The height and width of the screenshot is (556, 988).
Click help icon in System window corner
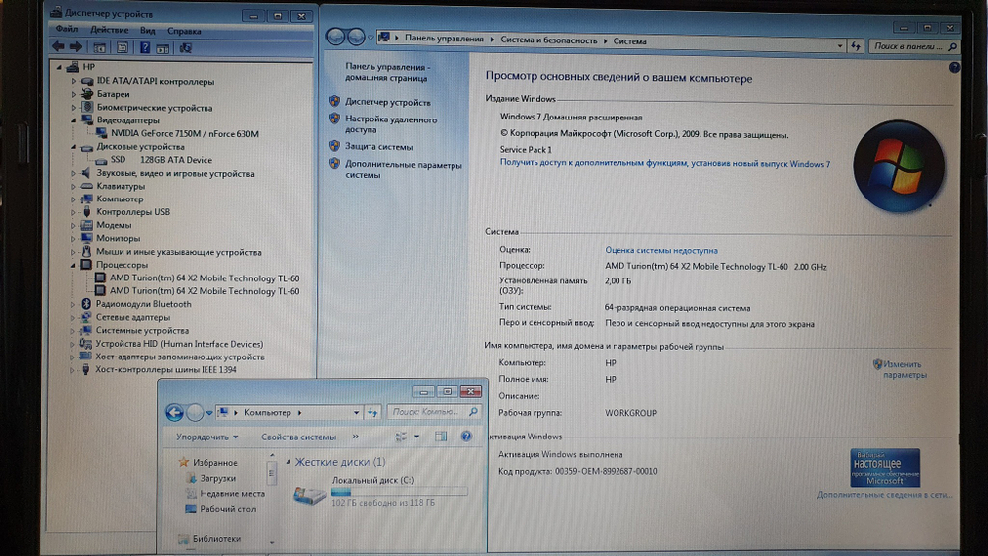point(954,67)
